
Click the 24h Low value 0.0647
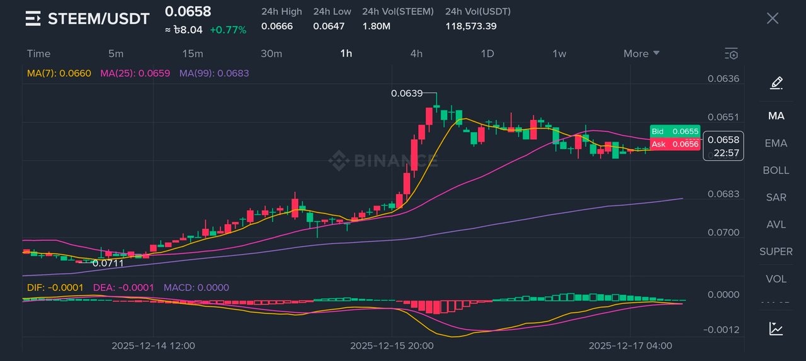tap(329, 26)
